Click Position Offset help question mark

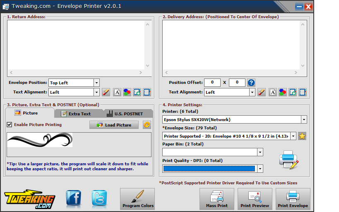click(x=251, y=83)
